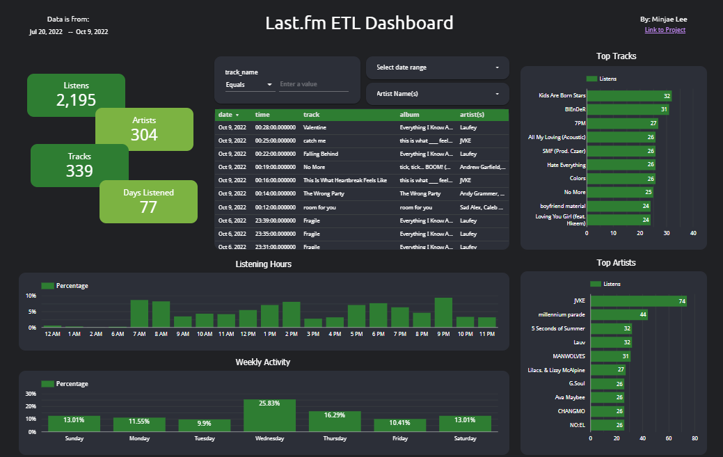The image size is (723, 457).
Task: Click the Artists scorecard showing 304
Action: (144, 129)
